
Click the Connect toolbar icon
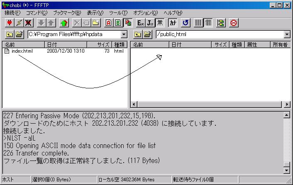tap(9, 23)
